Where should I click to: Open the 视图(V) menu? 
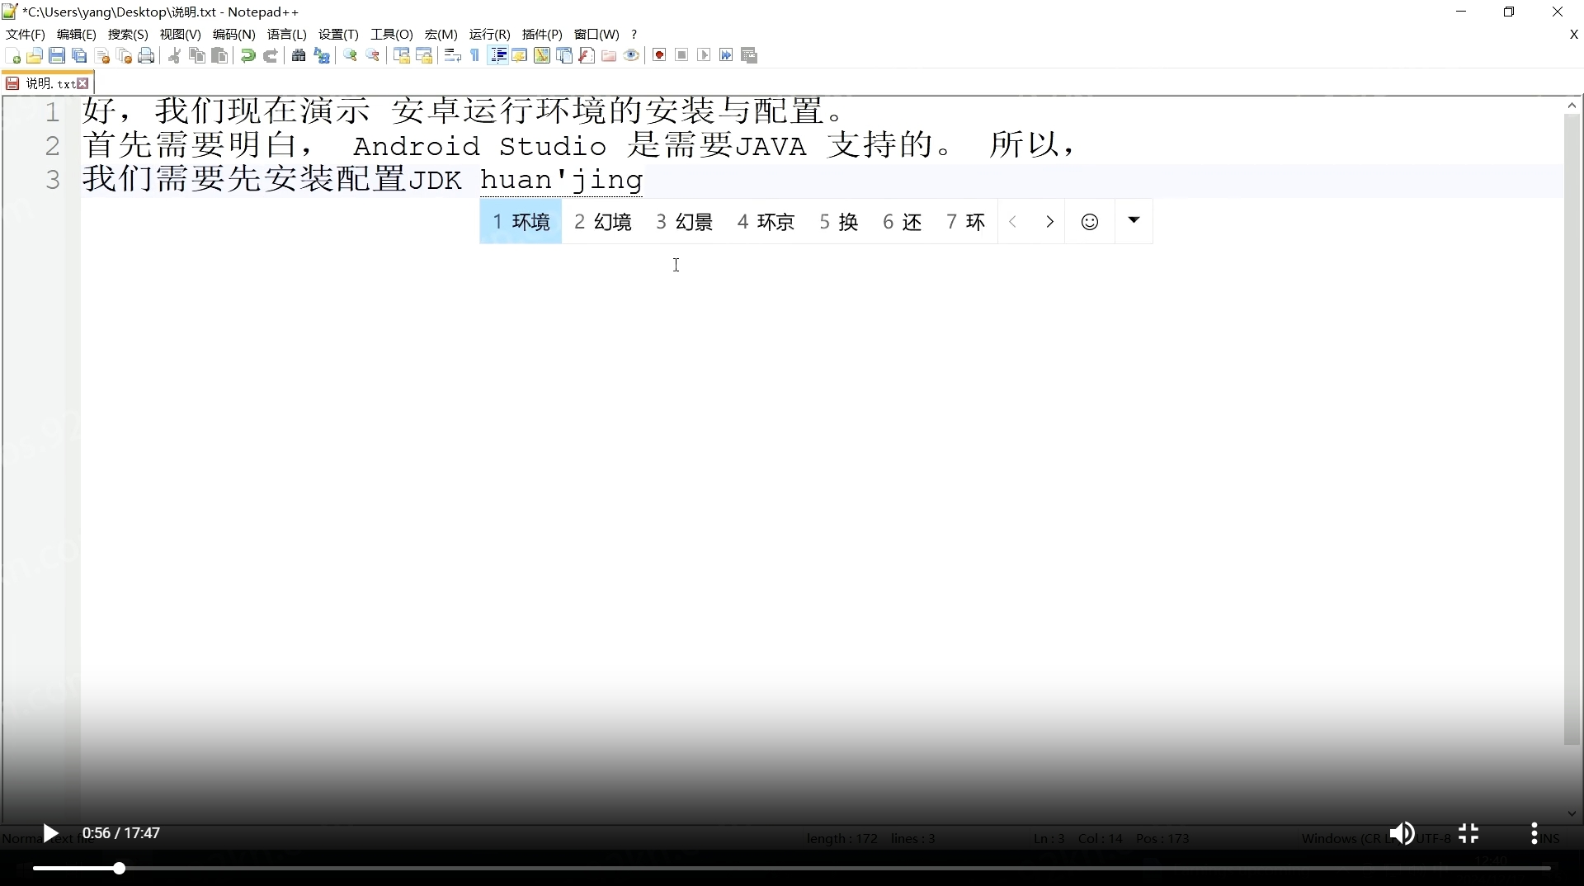(x=181, y=34)
